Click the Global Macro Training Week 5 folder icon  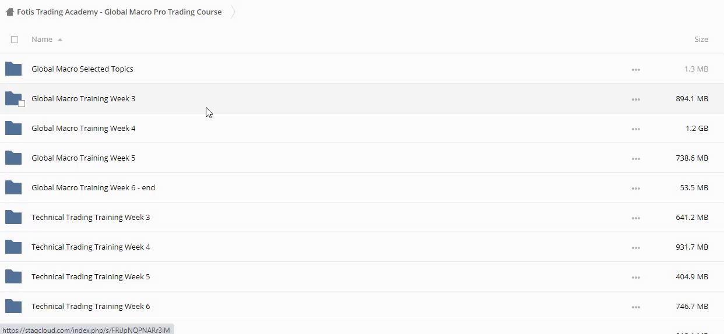(x=13, y=158)
